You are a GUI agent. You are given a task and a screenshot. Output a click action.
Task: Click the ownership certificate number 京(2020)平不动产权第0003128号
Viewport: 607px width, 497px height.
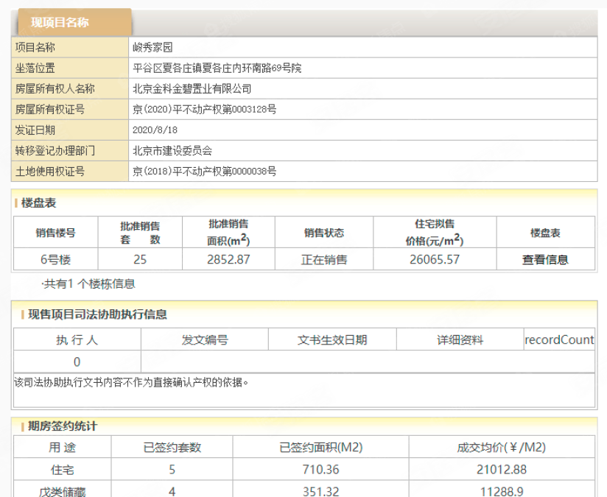[204, 110]
